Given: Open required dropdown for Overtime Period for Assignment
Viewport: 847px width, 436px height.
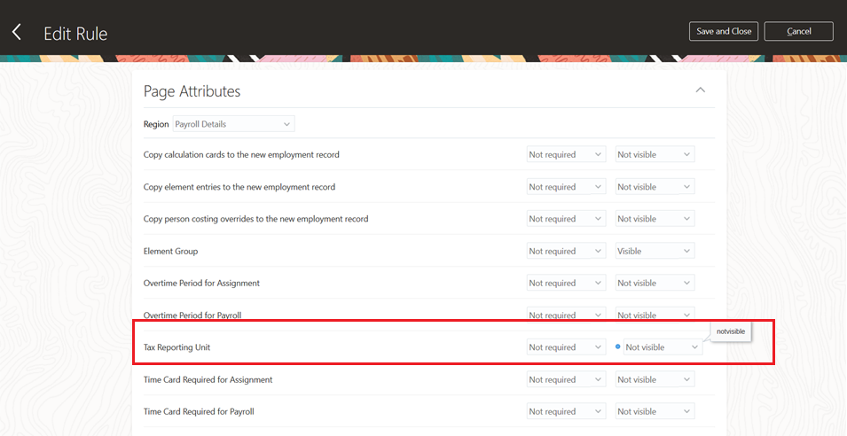Looking at the screenshot, I should click(x=566, y=284).
